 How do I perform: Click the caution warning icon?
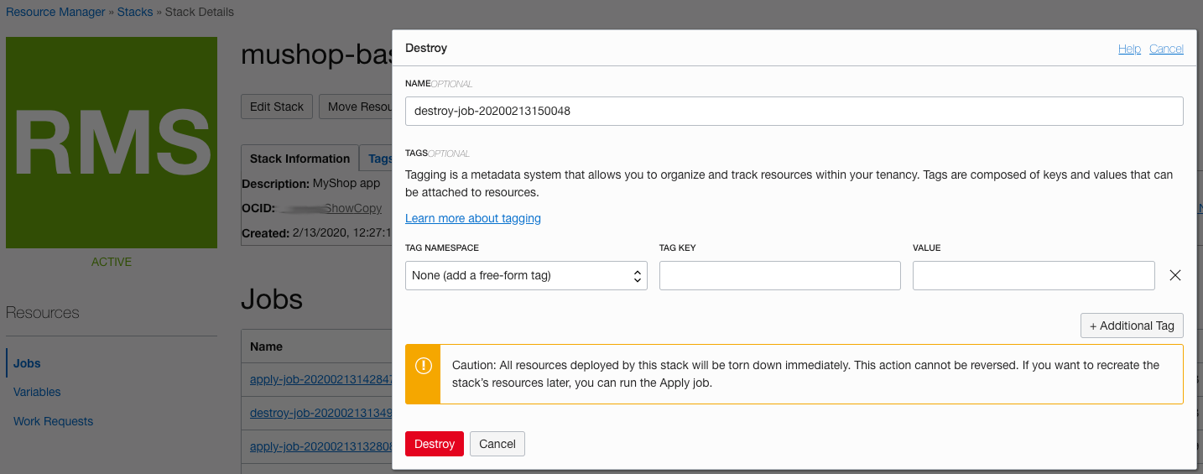(x=423, y=366)
